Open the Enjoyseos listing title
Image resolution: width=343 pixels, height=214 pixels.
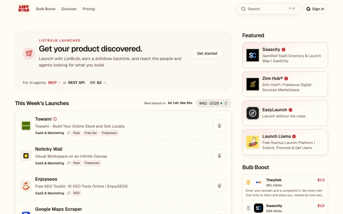coord(46,179)
